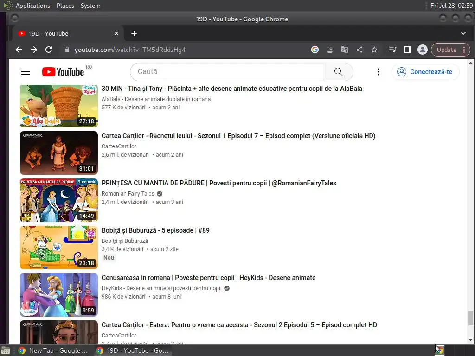Open a new tab
This screenshot has height=356, width=475.
(x=134, y=33)
